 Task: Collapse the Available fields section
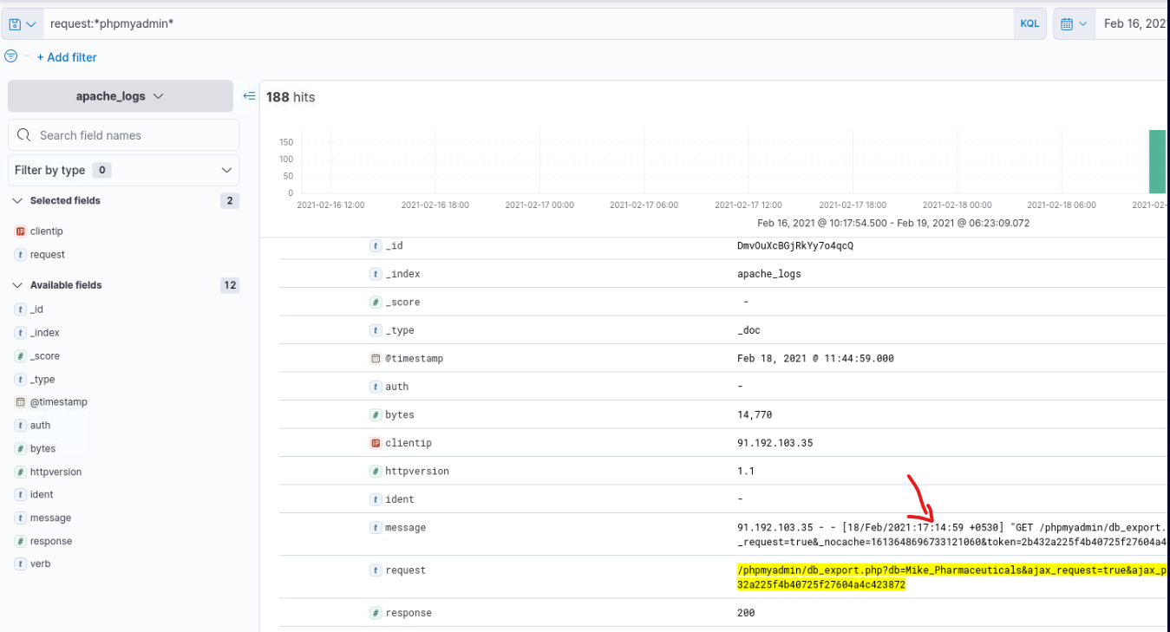17,285
